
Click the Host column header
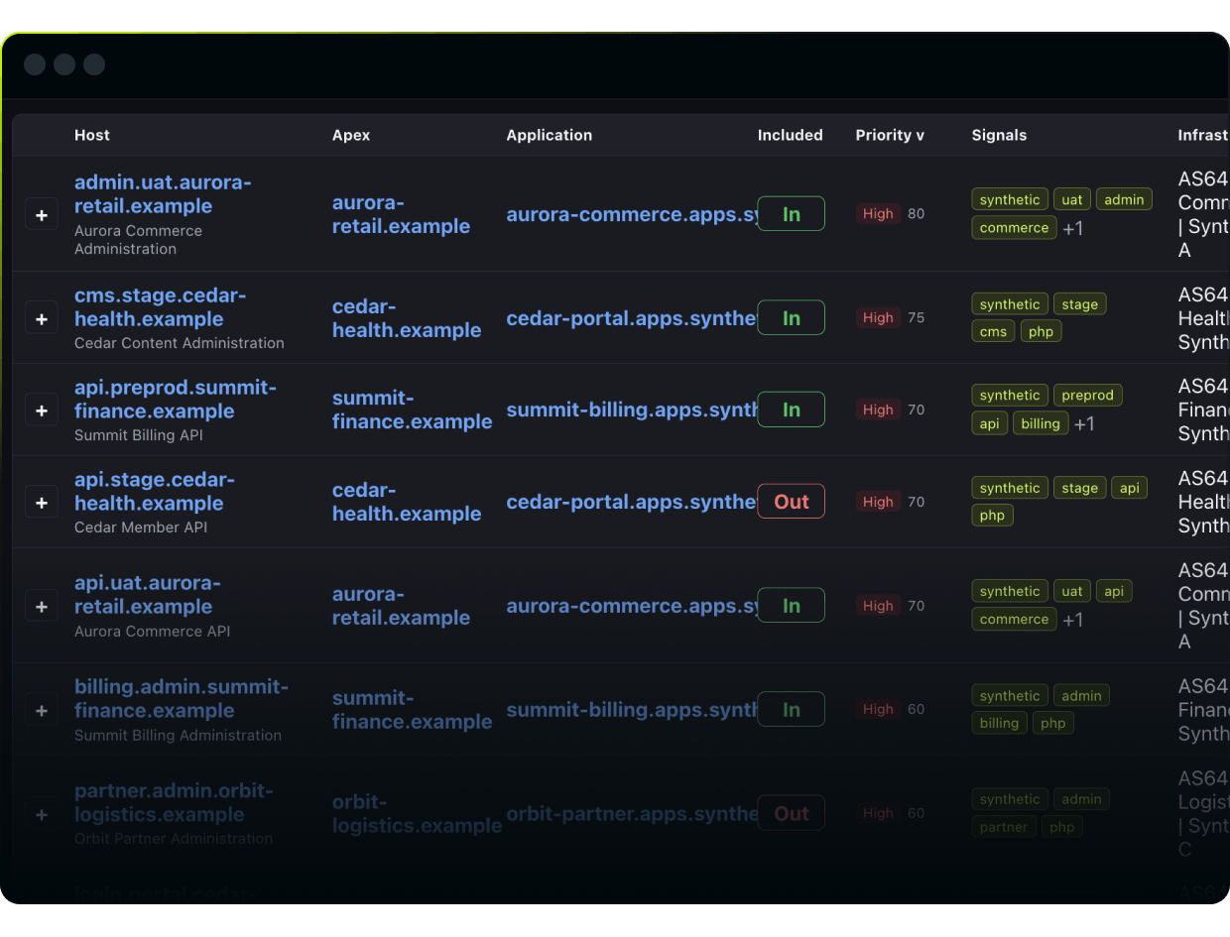tap(92, 135)
